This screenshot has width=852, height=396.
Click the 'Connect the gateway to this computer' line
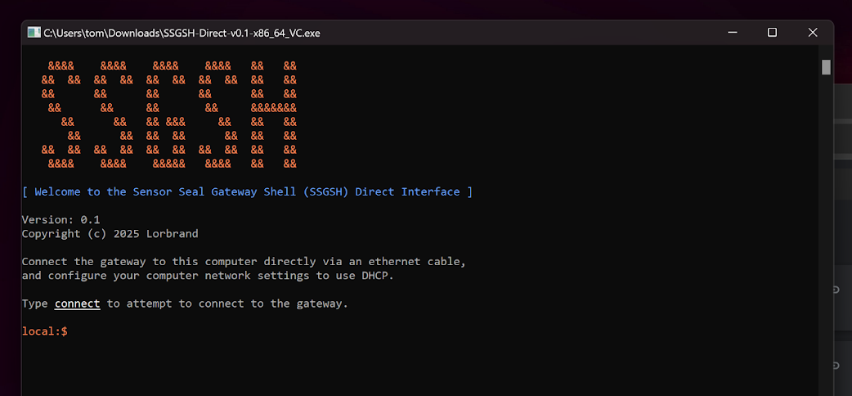coord(244,262)
